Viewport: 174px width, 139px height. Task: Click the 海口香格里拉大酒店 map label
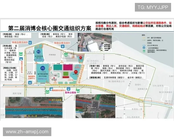pos(93,62)
